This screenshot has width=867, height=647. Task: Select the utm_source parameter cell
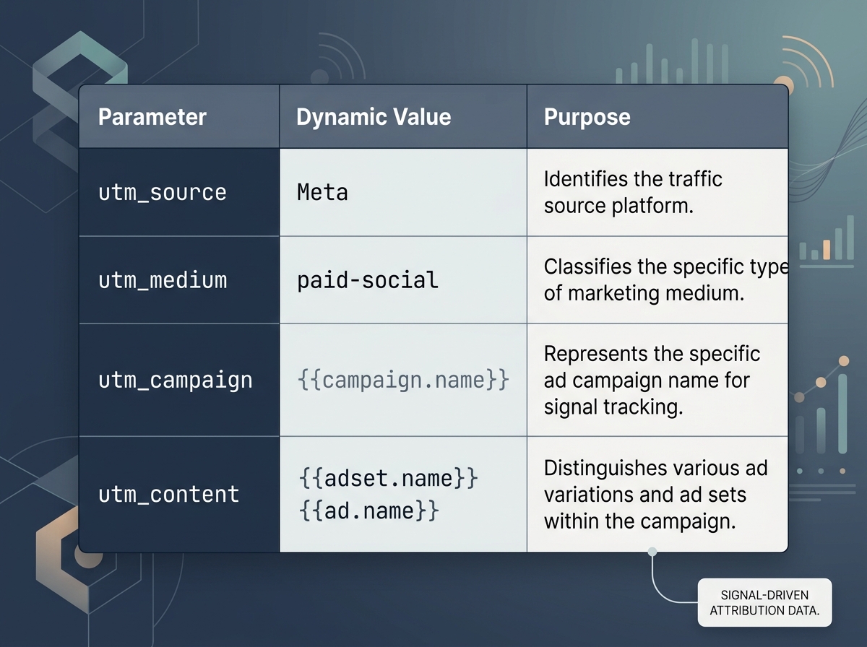tap(179, 192)
